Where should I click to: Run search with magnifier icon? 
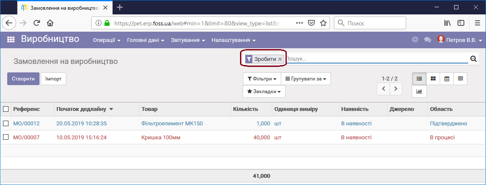tap(473, 59)
